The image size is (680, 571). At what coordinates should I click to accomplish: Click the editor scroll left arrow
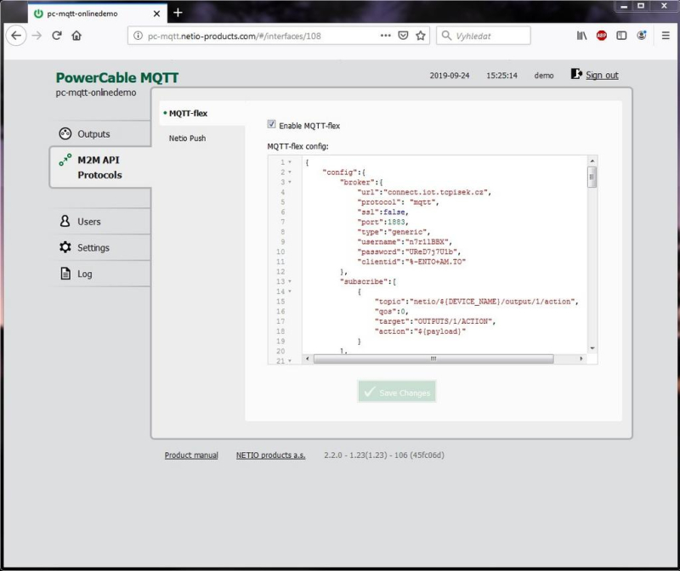[308, 359]
